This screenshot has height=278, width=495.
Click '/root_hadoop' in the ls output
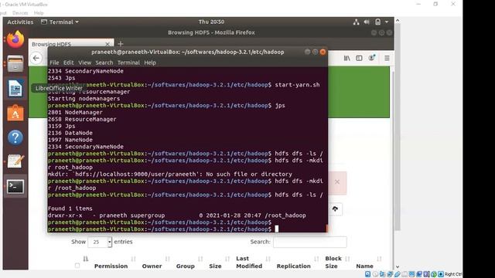tap(285, 215)
